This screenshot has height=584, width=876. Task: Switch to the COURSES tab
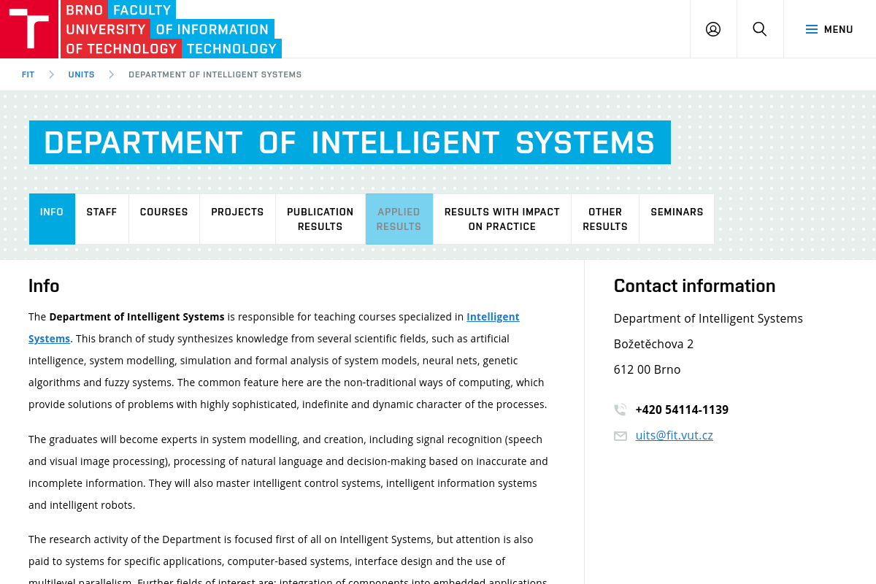(164, 219)
